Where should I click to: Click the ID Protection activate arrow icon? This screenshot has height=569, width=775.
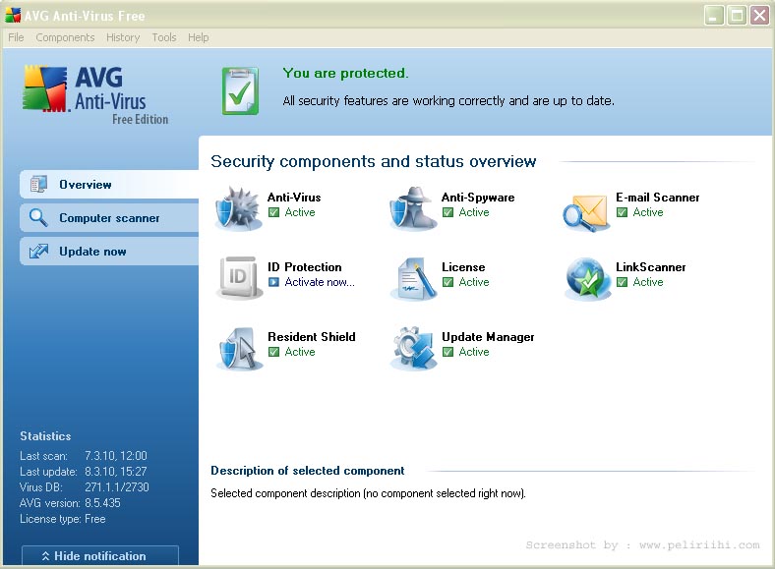click(273, 282)
